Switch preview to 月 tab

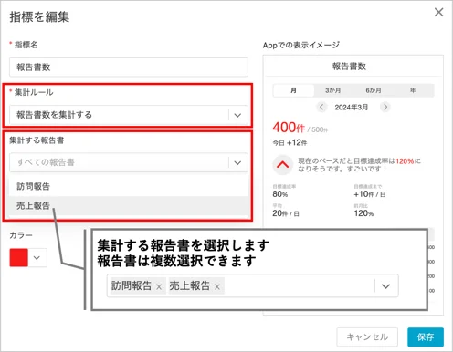(293, 90)
